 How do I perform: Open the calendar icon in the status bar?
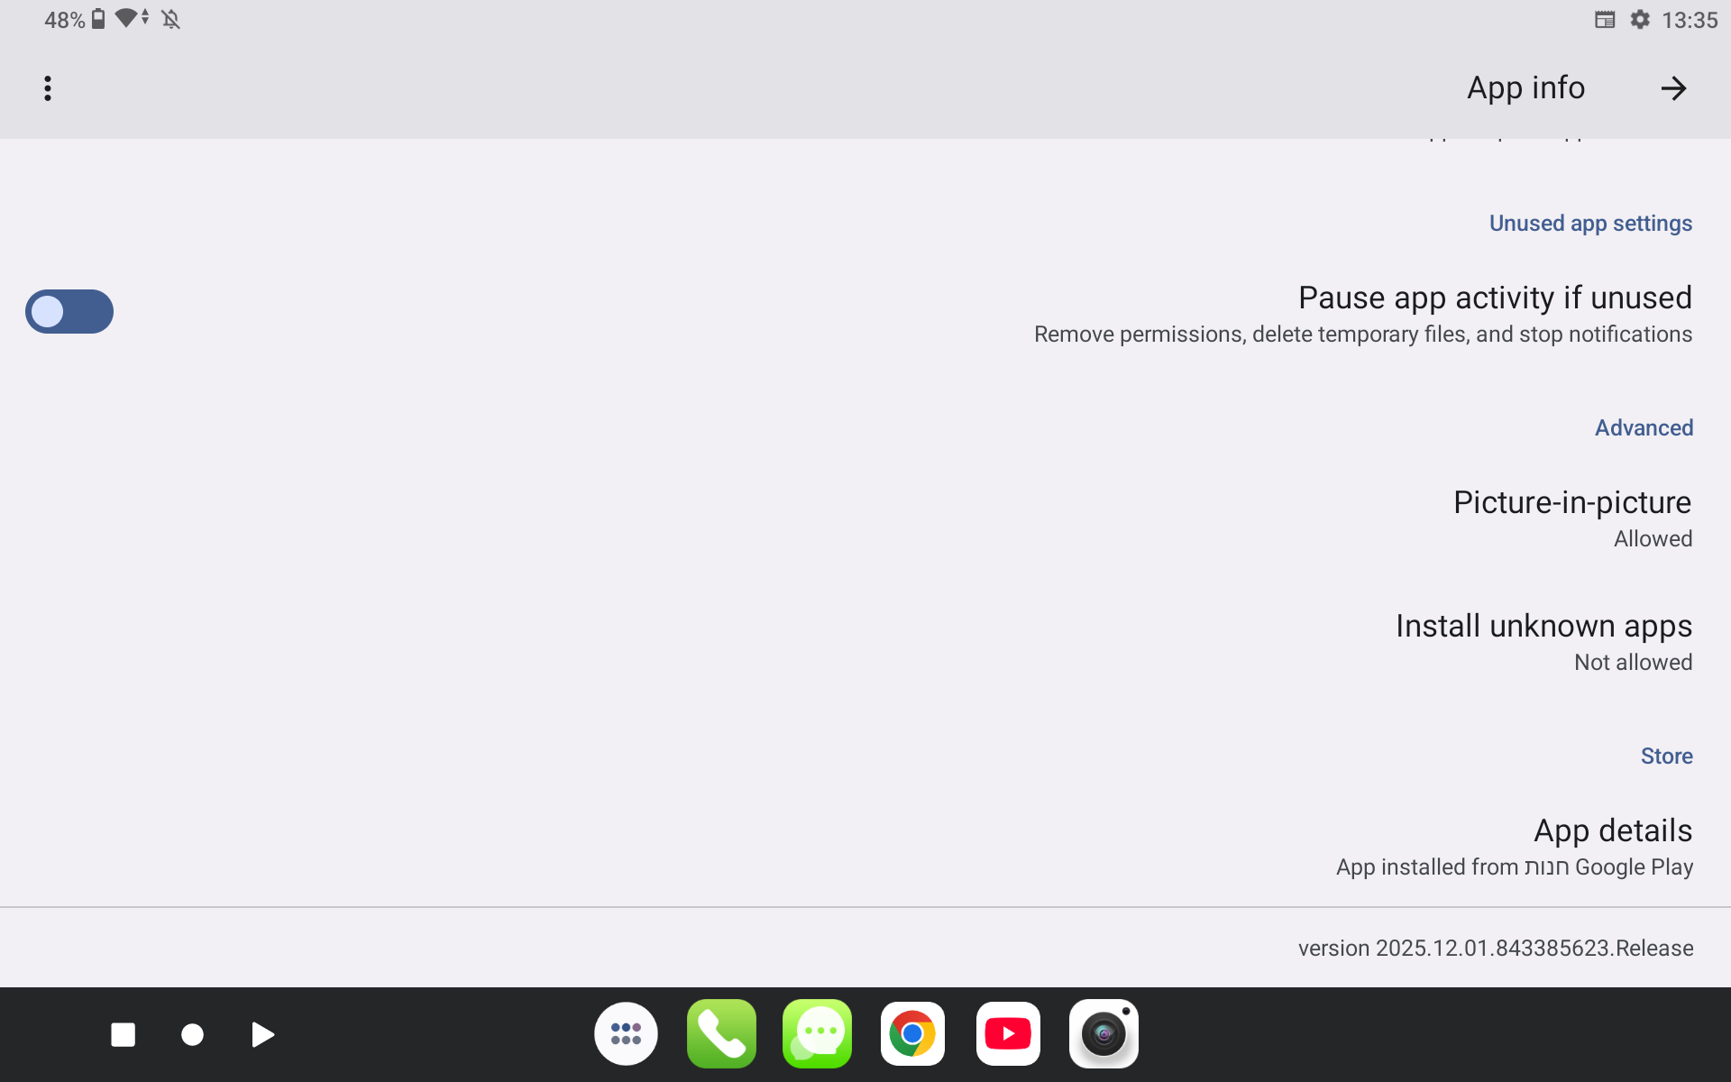1605,19
